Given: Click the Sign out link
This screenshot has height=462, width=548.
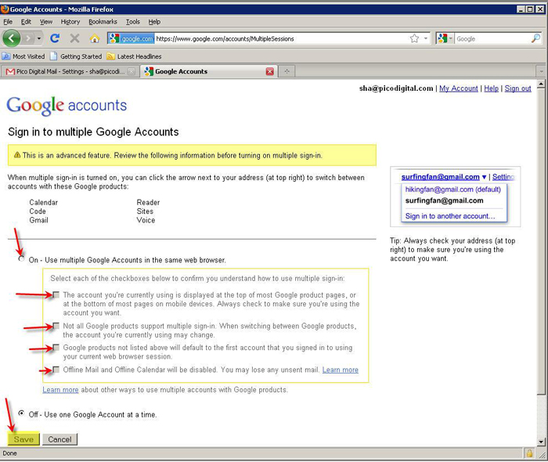Looking at the screenshot, I should [517, 88].
